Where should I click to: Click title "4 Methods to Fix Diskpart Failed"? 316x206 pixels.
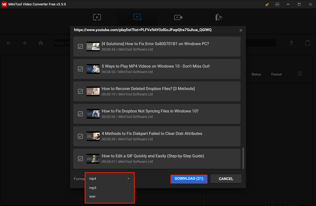(x=152, y=133)
